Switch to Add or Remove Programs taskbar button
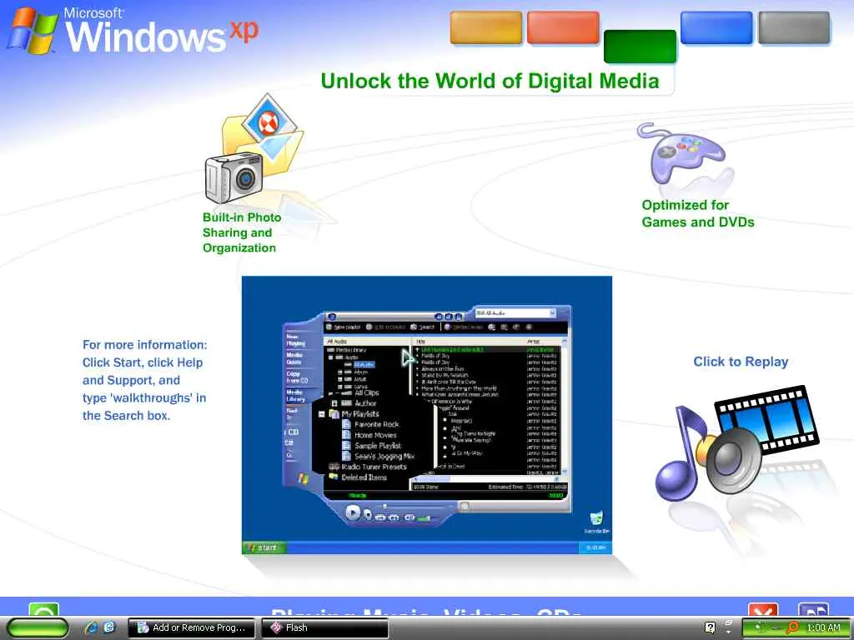 tap(192, 627)
